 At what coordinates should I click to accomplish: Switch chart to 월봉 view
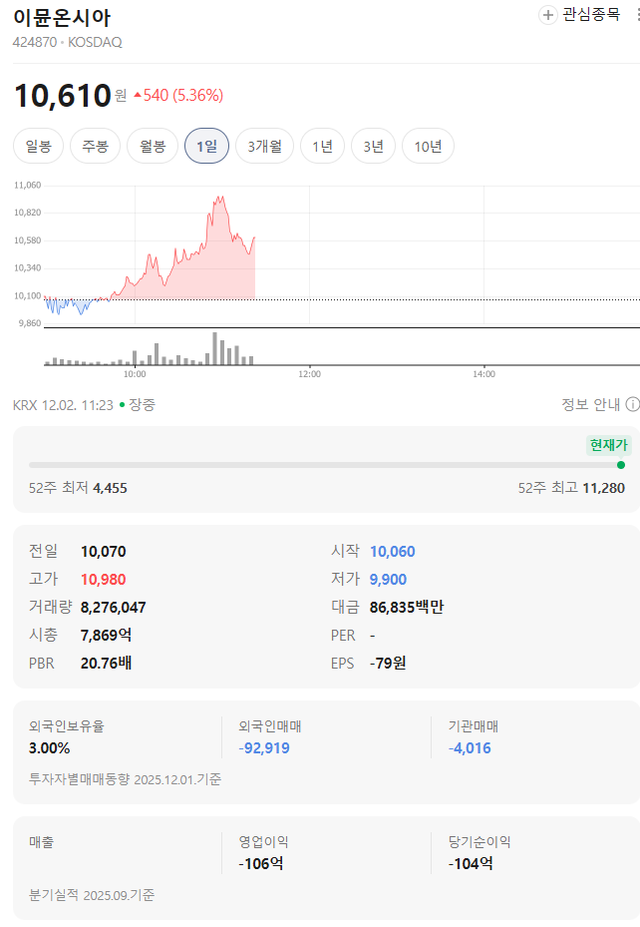click(153, 146)
